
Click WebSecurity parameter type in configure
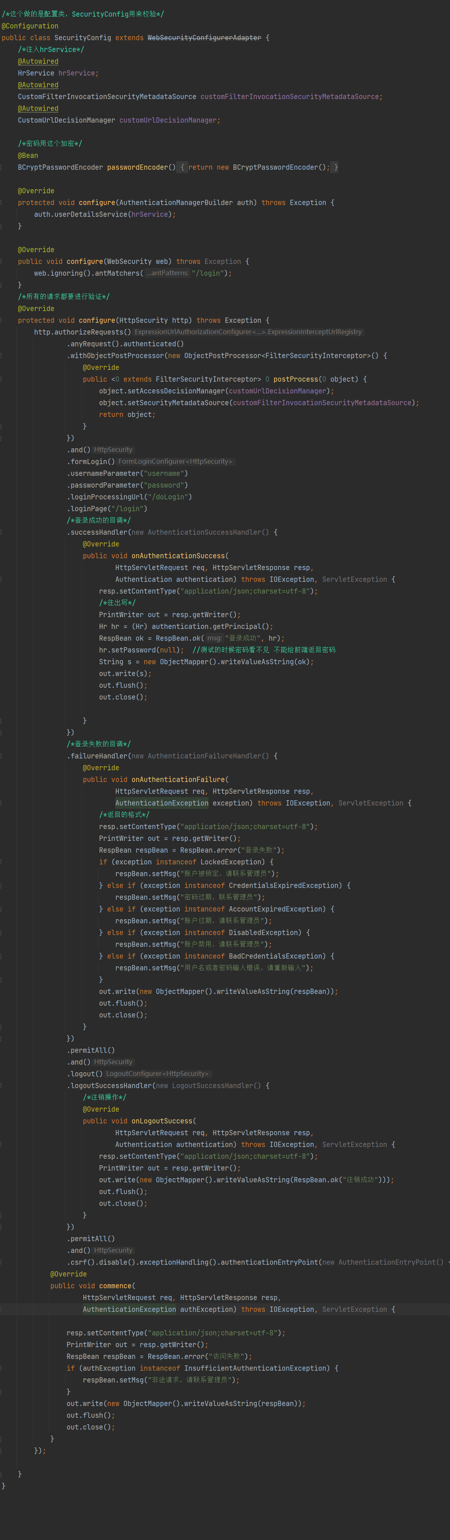pos(129,261)
